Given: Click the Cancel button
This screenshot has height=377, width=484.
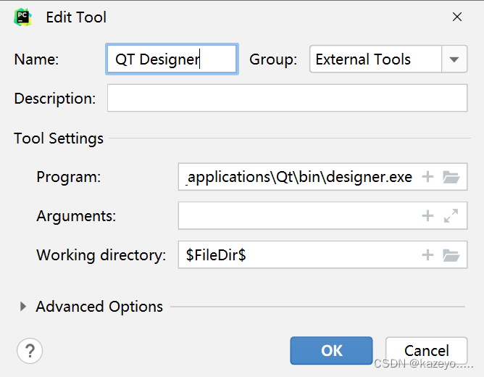Looking at the screenshot, I should [x=427, y=350].
